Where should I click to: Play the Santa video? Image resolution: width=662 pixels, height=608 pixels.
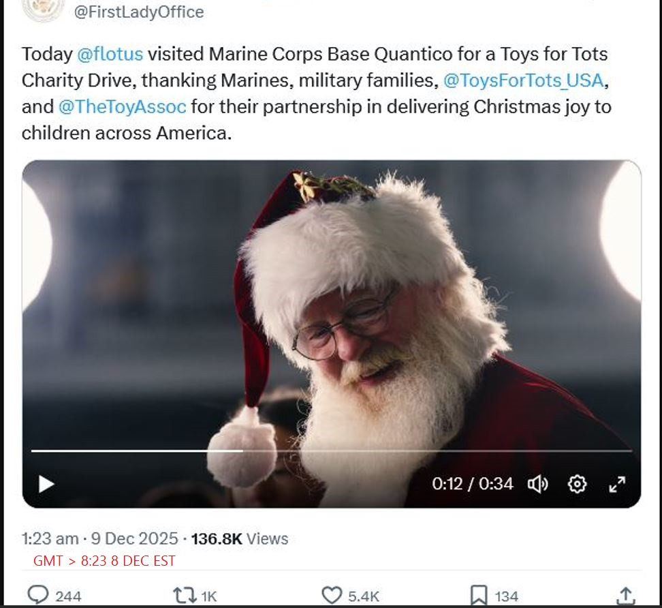pos(46,484)
